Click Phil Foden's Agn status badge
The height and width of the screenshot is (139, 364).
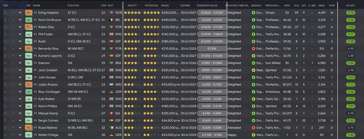(28, 34)
